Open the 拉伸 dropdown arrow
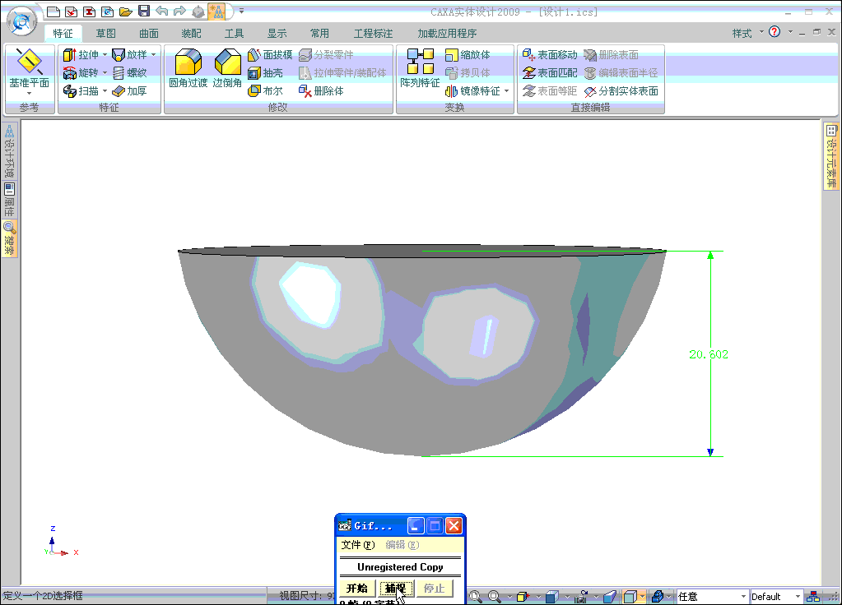 click(x=105, y=55)
